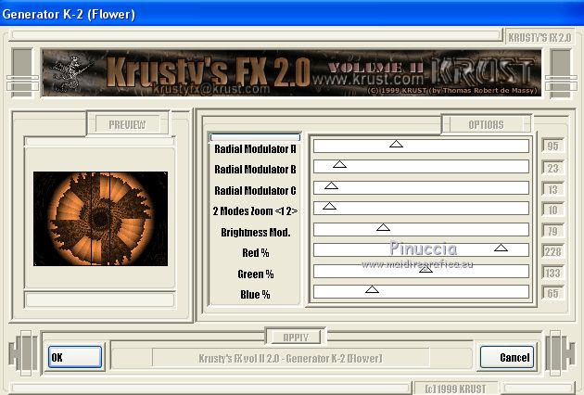The image size is (584, 395).
Task: Click the Green % label
Action: tap(255, 274)
